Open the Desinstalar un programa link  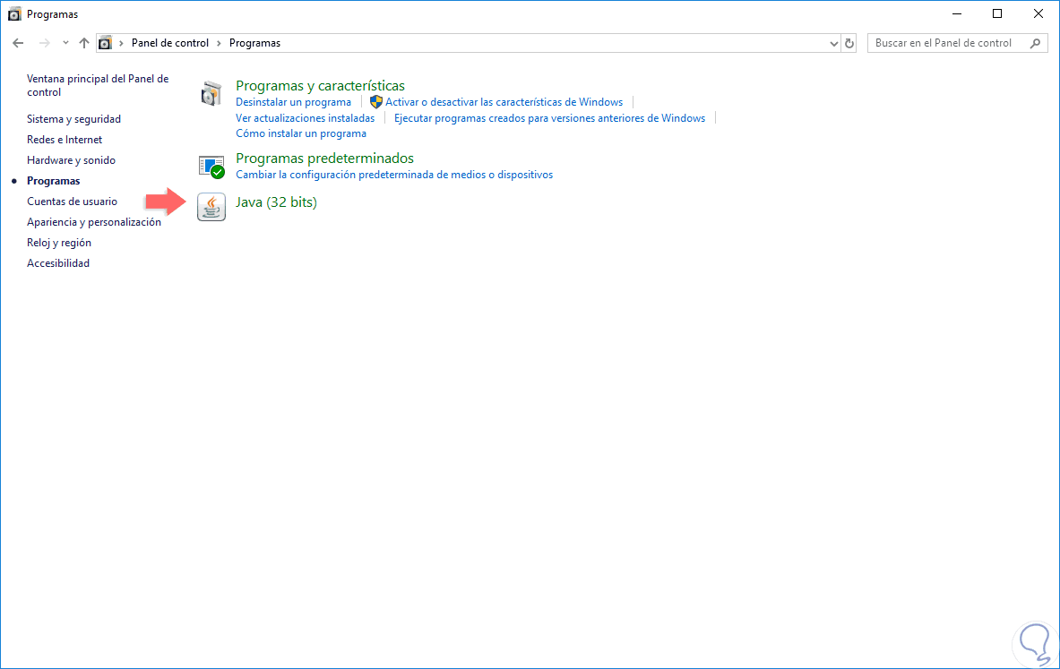tap(293, 101)
